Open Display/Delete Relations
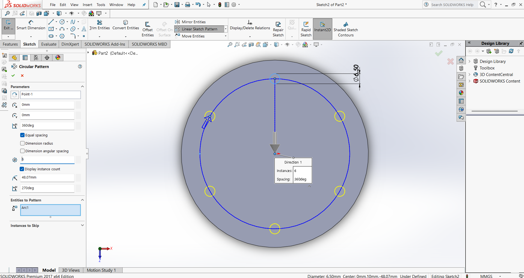 (250, 25)
